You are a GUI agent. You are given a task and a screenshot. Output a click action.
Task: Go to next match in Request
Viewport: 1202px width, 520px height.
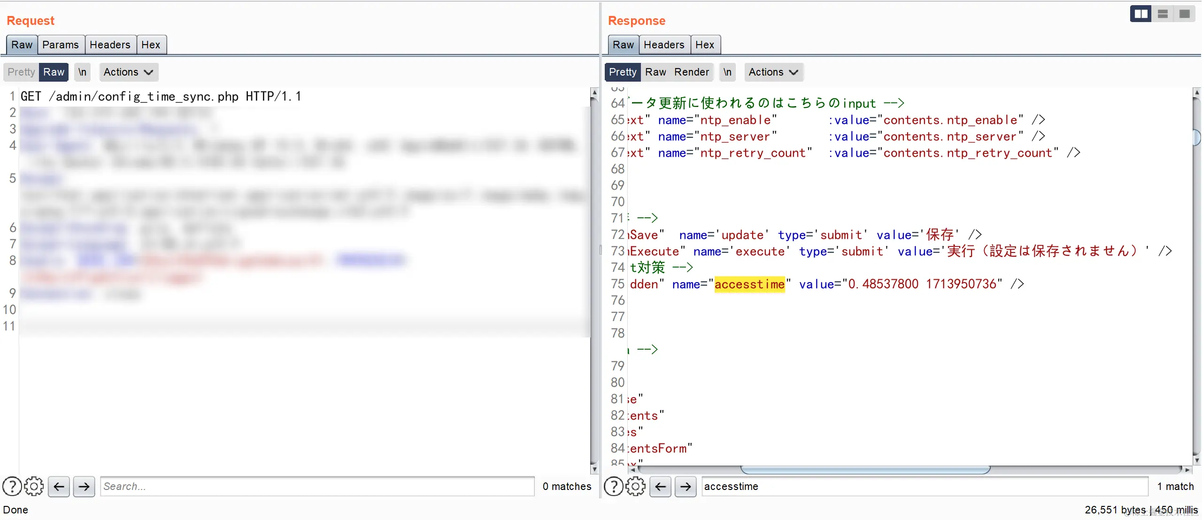click(x=84, y=486)
